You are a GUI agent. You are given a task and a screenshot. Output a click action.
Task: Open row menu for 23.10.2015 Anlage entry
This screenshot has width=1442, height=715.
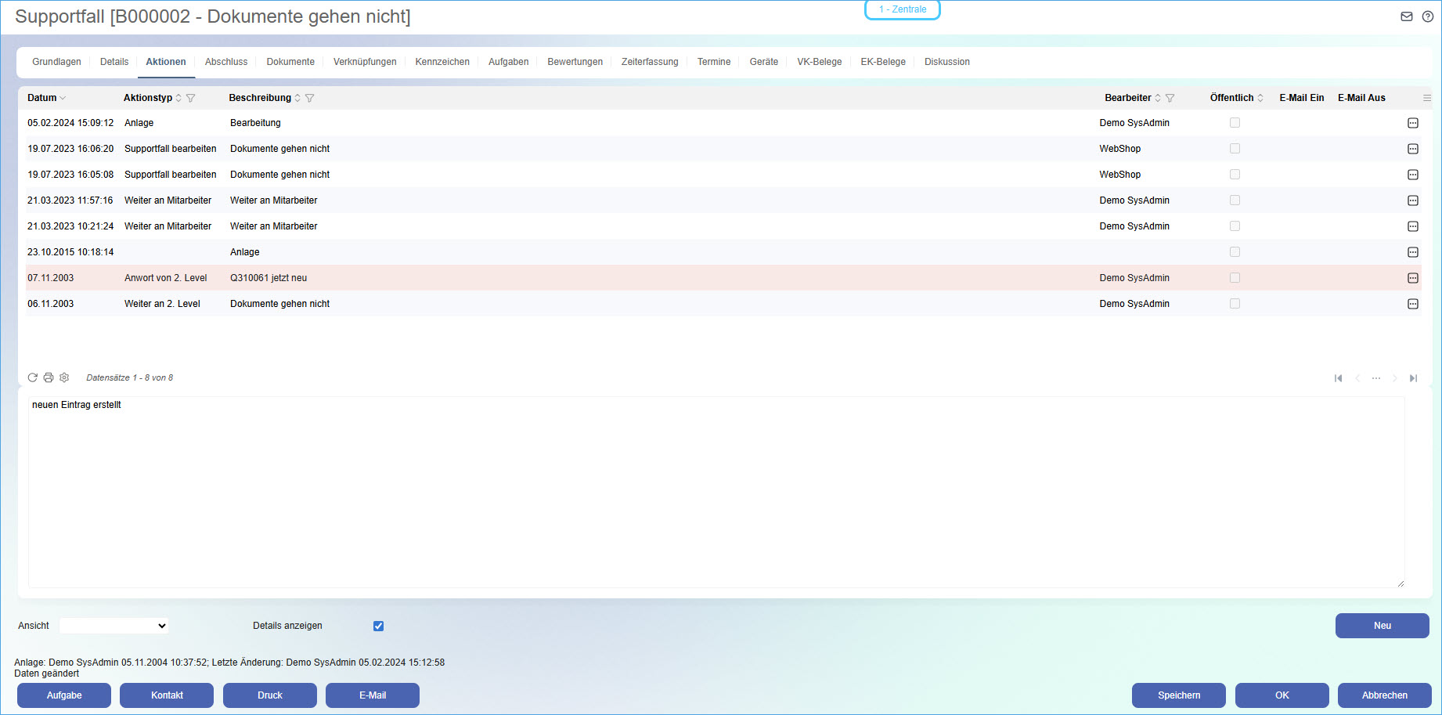point(1413,252)
